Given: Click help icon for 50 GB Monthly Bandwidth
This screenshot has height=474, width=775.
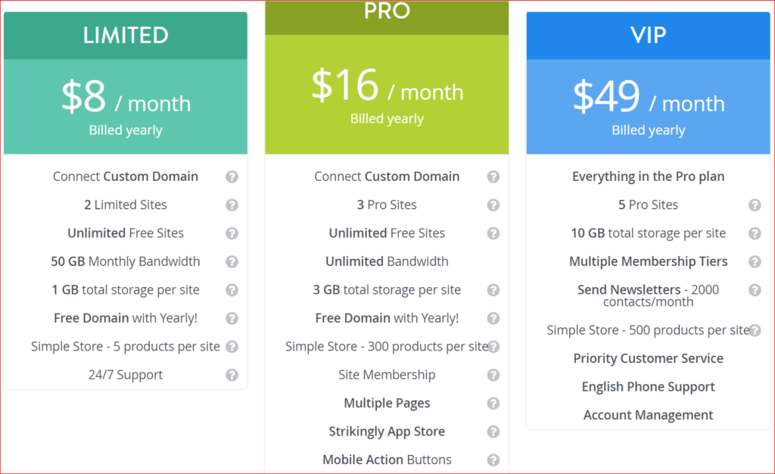Looking at the screenshot, I should pyautogui.click(x=232, y=262).
